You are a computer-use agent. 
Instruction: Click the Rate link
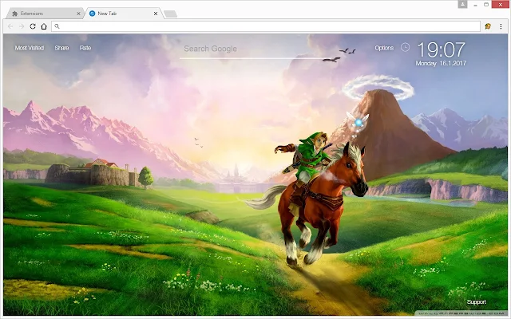point(85,48)
